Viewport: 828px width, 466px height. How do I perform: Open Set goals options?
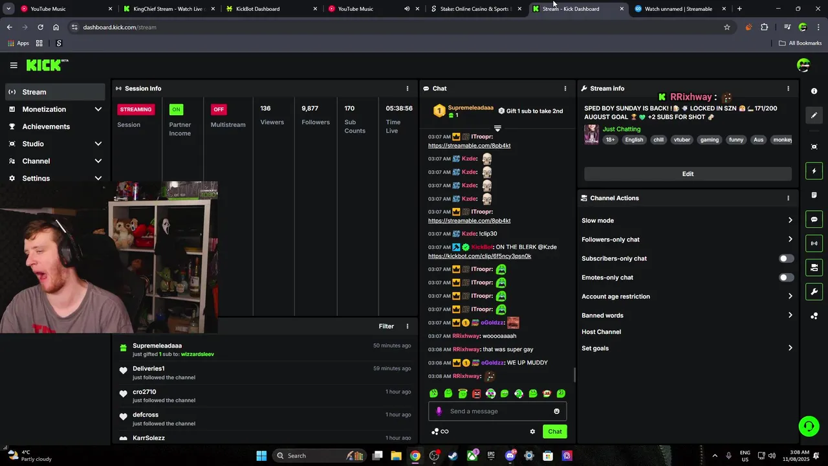pos(687,348)
